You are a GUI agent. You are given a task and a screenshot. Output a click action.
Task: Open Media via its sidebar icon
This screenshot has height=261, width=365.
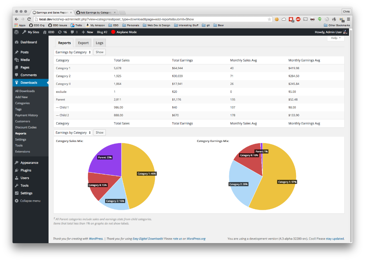click(x=16, y=60)
